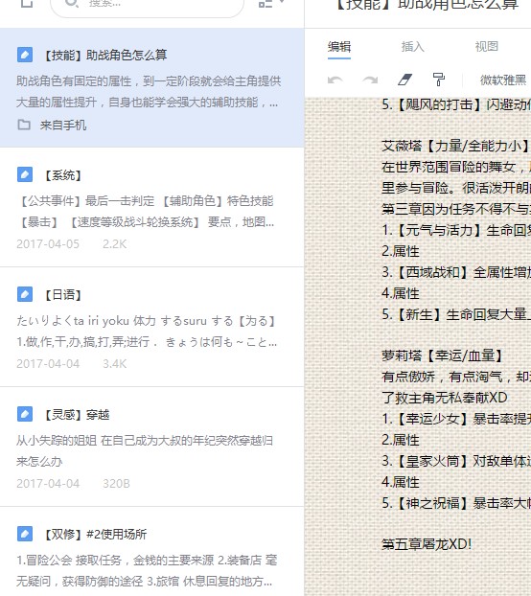
Task: Click the 320B size label
Action: click(116, 484)
